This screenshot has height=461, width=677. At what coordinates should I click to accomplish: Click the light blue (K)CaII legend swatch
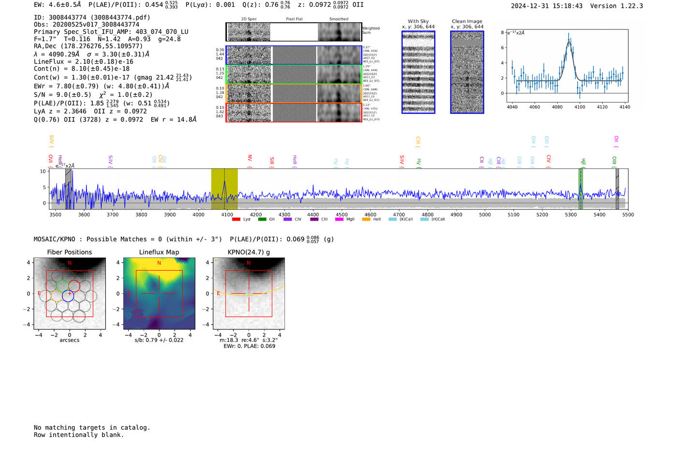(x=393, y=219)
